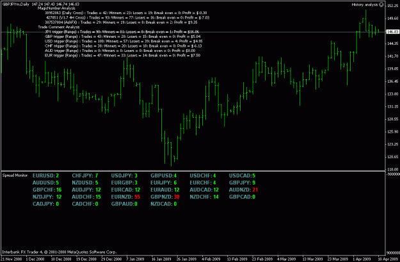Click the CHFJPY spread entry
The image size is (400, 262).
(85, 176)
